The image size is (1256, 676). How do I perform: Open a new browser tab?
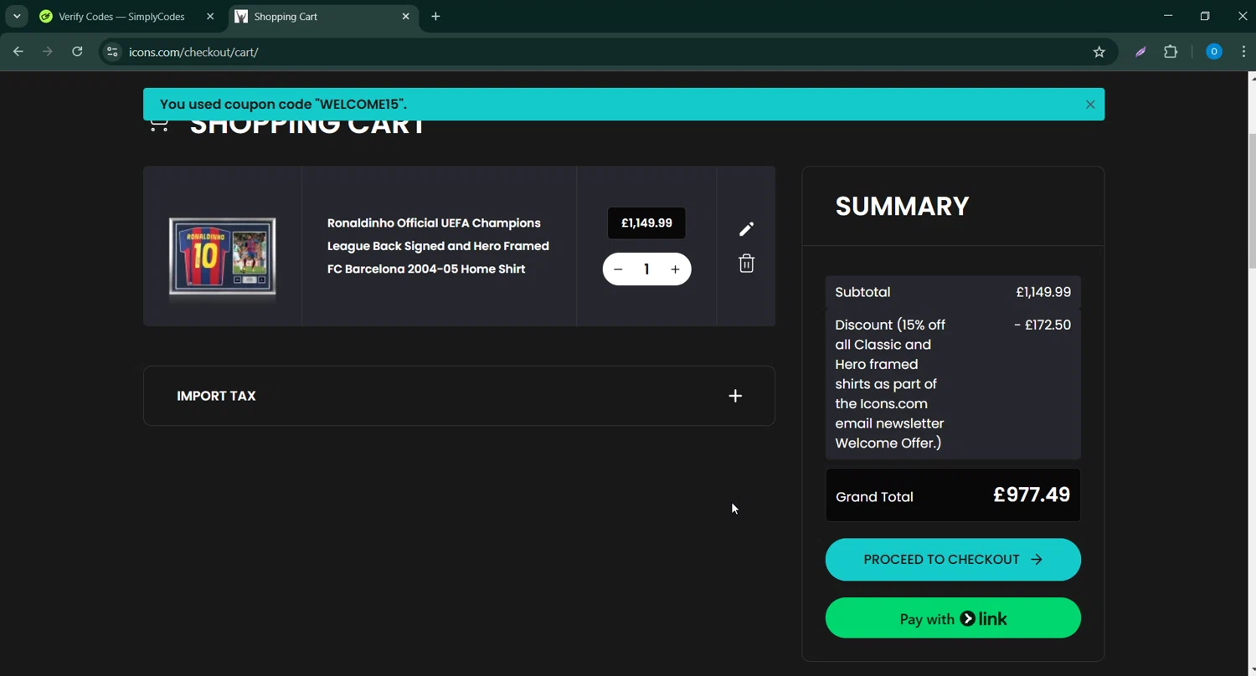pyautogui.click(x=435, y=17)
